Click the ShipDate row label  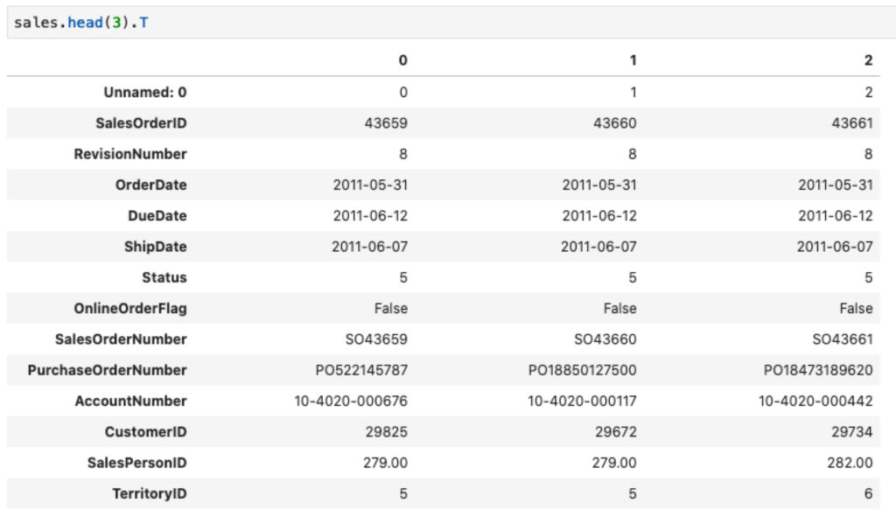156,247
